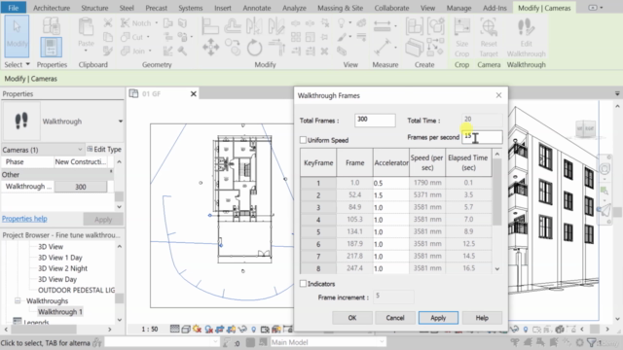The height and width of the screenshot is (350, 623).
Task: Click the Measure Between Two References icon
Action: 382,48
